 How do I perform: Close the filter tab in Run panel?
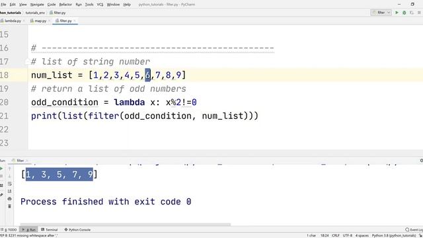26,161
